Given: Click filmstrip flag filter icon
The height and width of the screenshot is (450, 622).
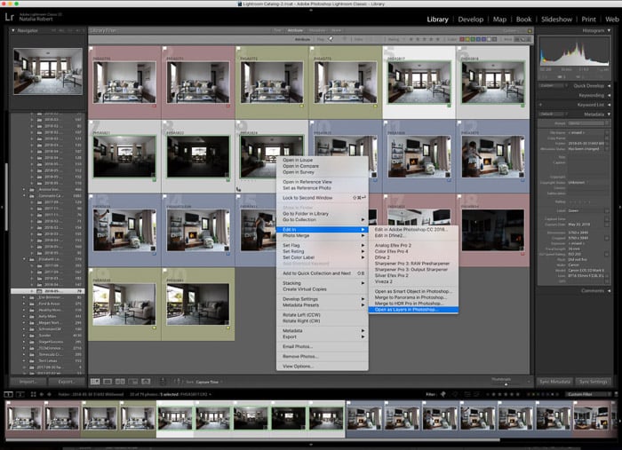Looking at the screenshot, I should coord(443,394).
